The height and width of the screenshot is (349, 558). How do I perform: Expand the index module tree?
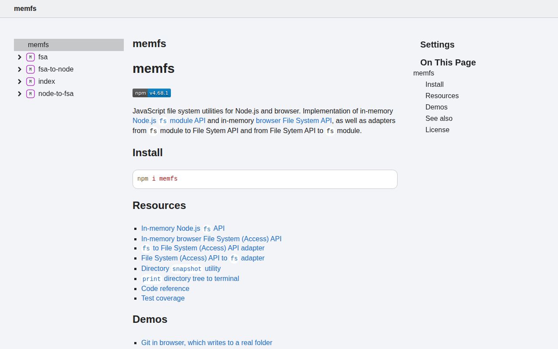click(x=20, y=82)
